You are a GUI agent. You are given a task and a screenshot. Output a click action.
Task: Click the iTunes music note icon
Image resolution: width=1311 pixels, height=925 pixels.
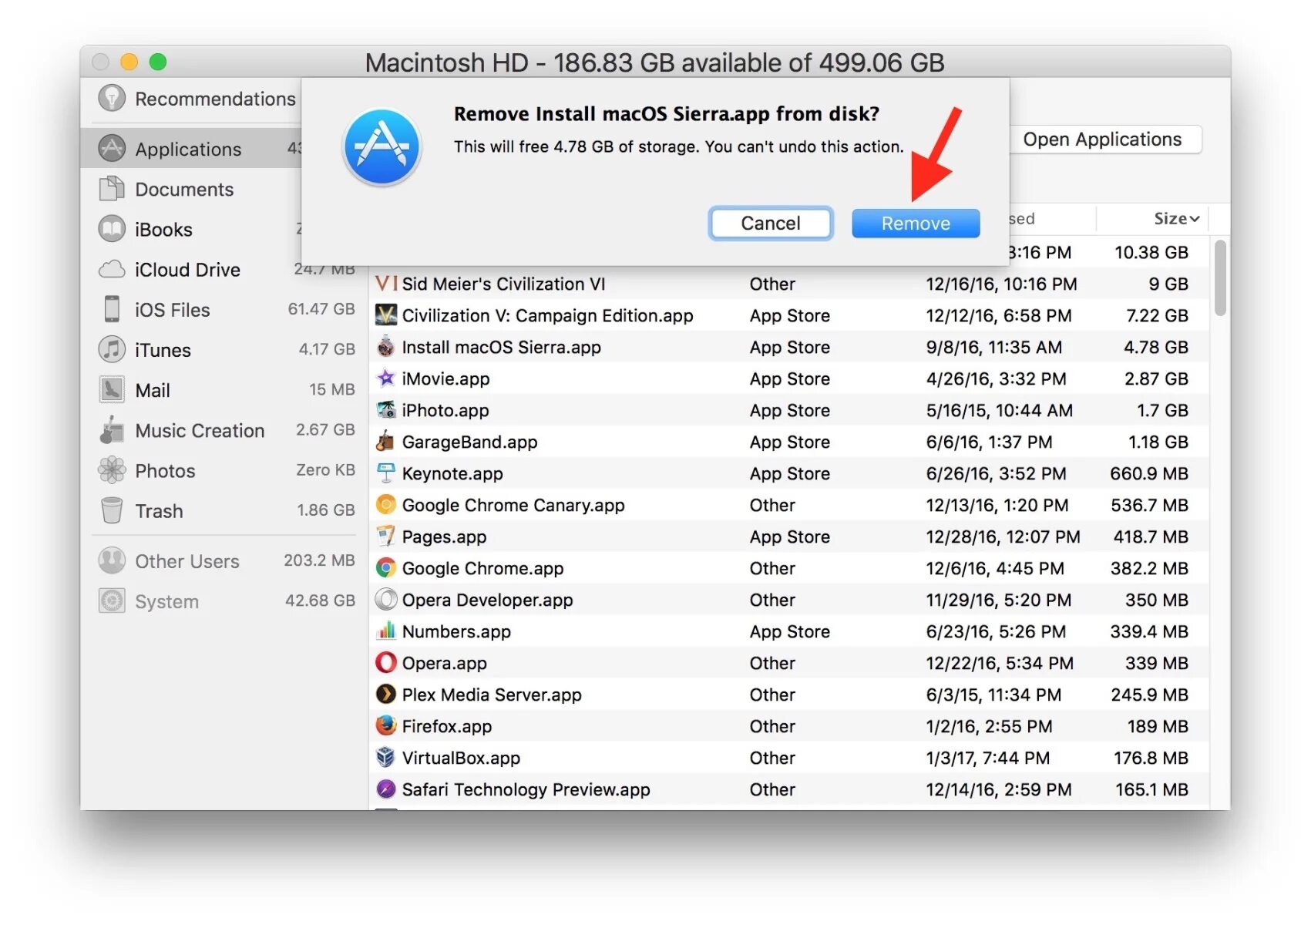(x=112, y=349)
